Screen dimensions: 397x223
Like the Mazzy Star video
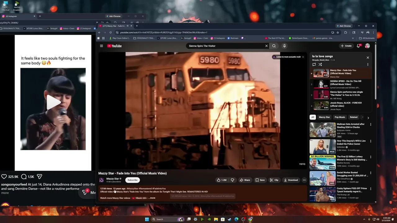pyautogui.click(x=222, y=180)
